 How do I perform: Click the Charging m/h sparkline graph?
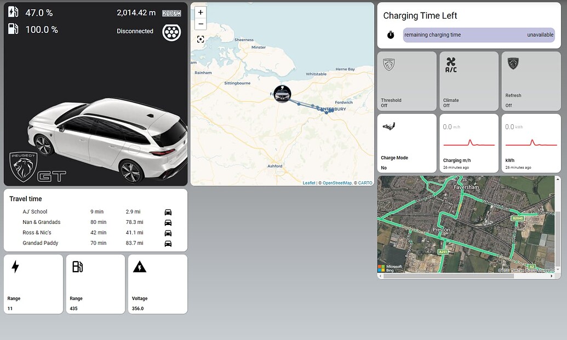469,144
